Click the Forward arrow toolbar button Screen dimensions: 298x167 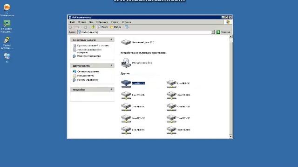(x=86, y=27)
